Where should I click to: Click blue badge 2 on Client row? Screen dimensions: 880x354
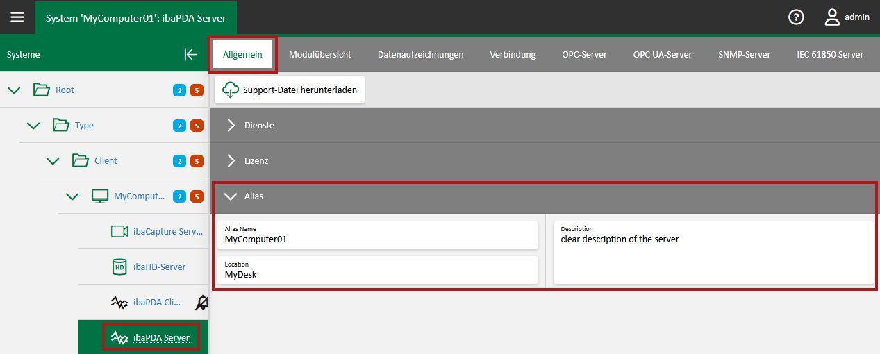point(179,161)
